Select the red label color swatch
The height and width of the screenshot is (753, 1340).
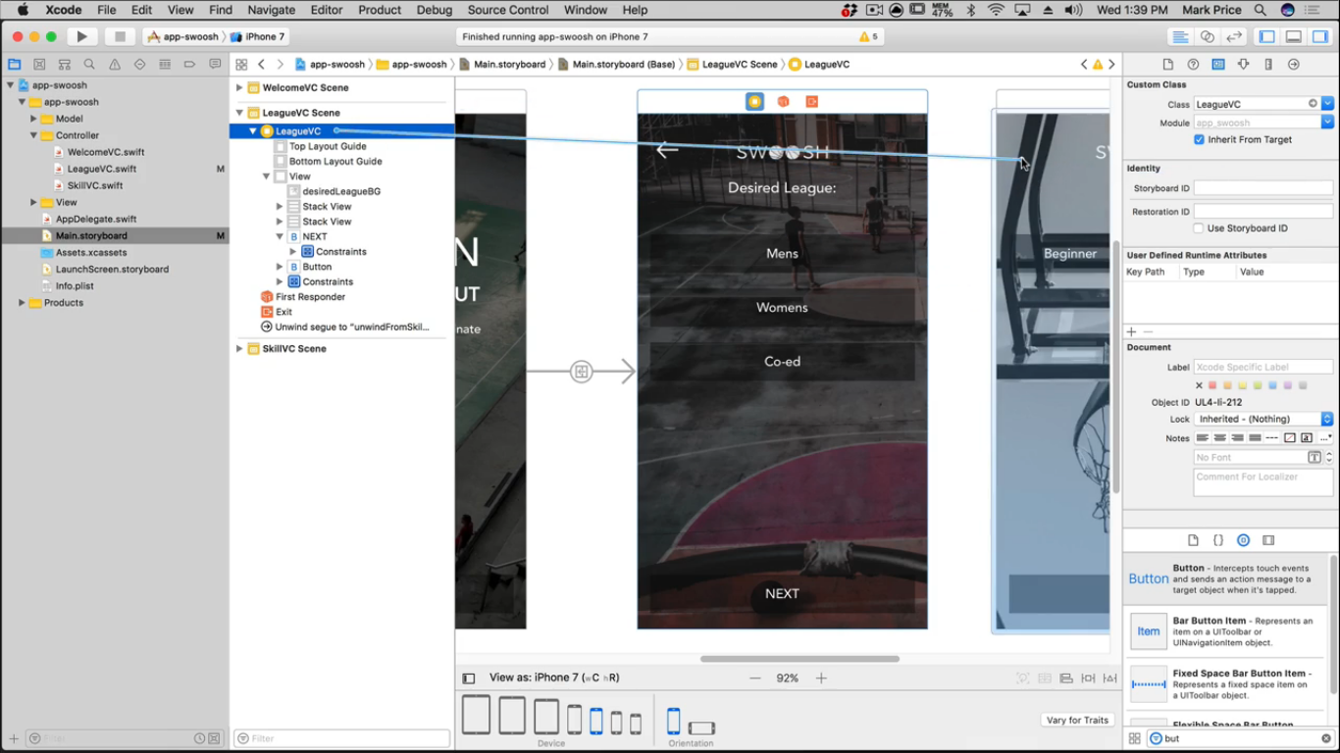(x=1212, y=385)
